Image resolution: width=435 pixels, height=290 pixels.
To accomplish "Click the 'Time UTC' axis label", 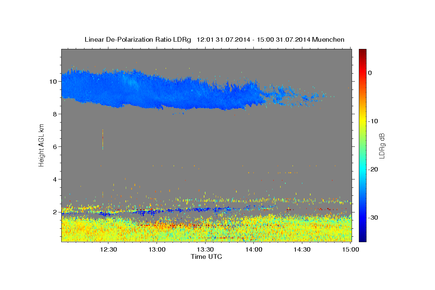I will point(206,257).
